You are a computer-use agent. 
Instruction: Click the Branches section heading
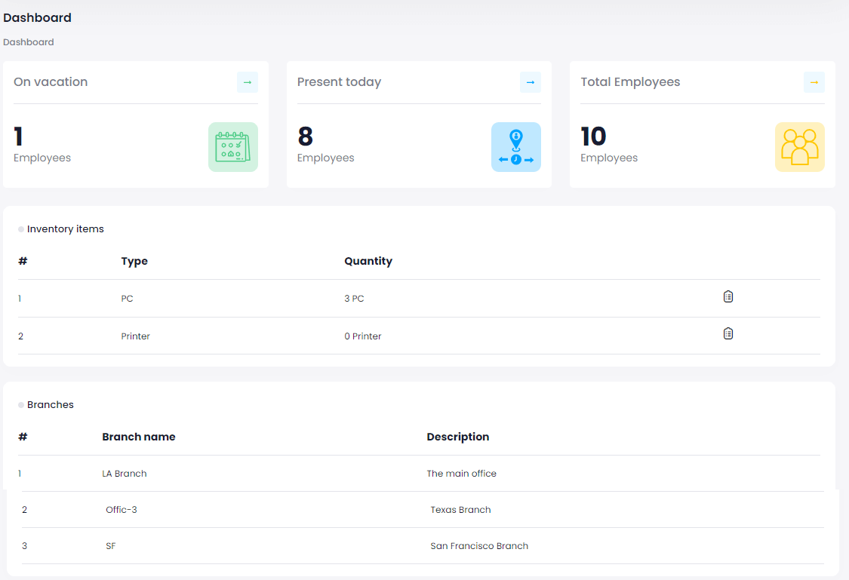tap(50, 405)
